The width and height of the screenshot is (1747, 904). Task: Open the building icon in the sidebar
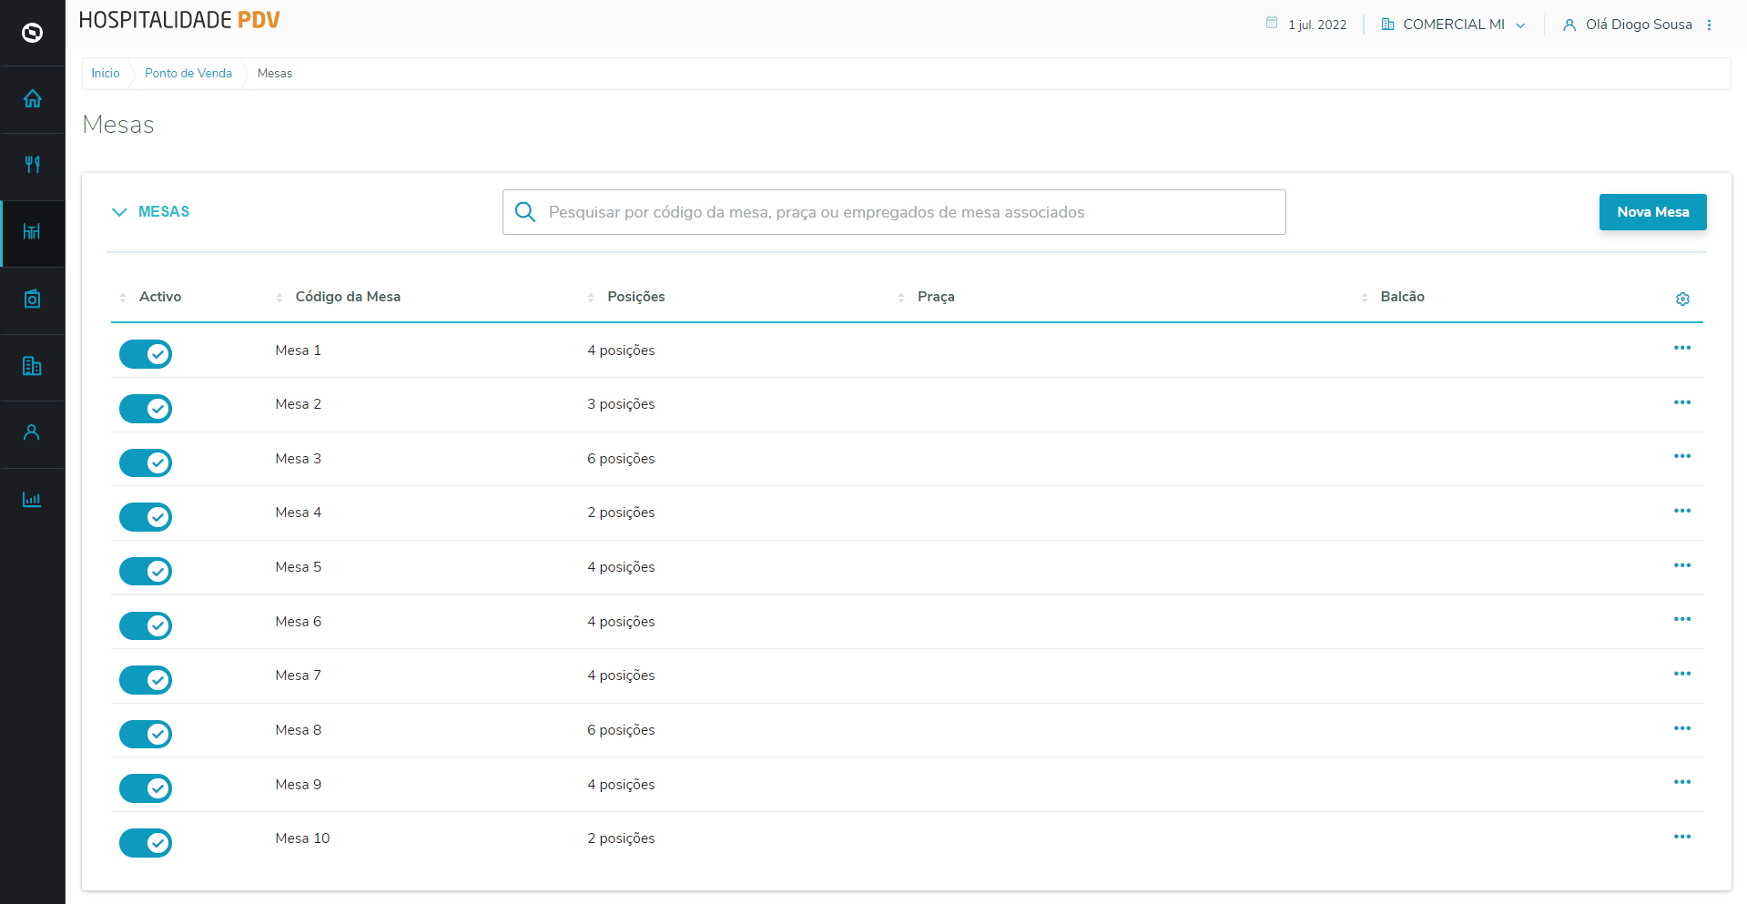pos(32,366)
